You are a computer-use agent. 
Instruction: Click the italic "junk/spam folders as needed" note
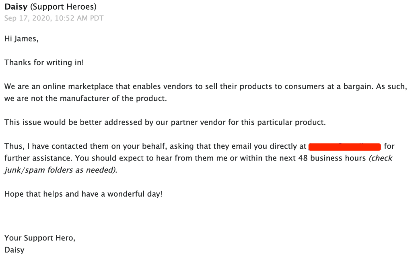click(60, 170)
